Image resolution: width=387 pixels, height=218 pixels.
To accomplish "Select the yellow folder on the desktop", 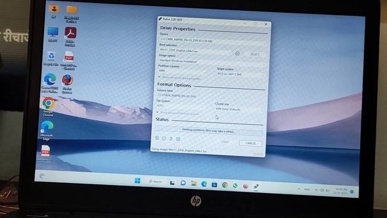I will pyautogui.click(x=71, y=13).
